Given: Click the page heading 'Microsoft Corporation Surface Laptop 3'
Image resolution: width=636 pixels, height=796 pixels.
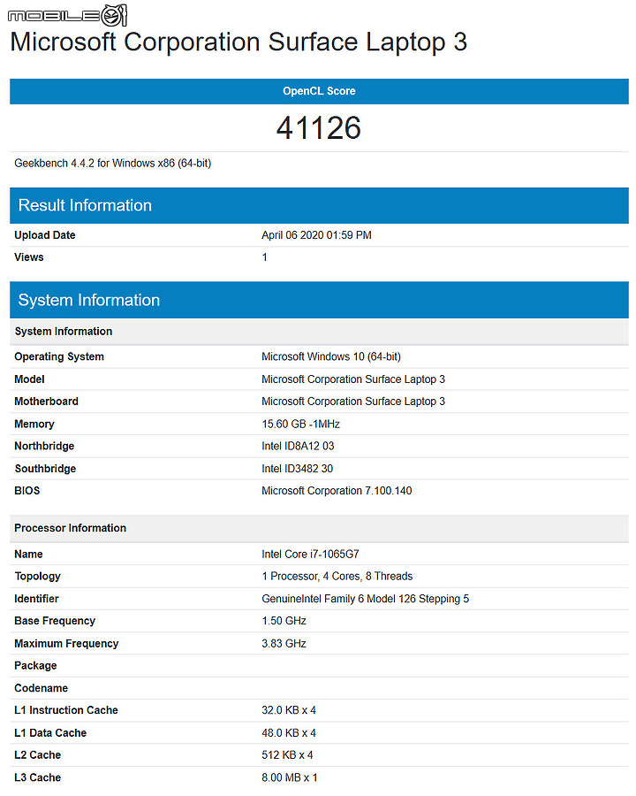Looking at the screenshot, I should point(238,42).
